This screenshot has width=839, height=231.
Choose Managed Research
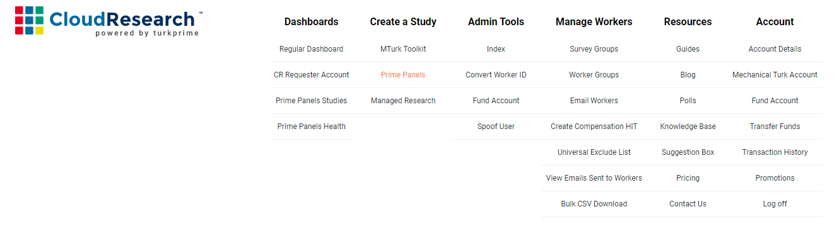point(403,101)
